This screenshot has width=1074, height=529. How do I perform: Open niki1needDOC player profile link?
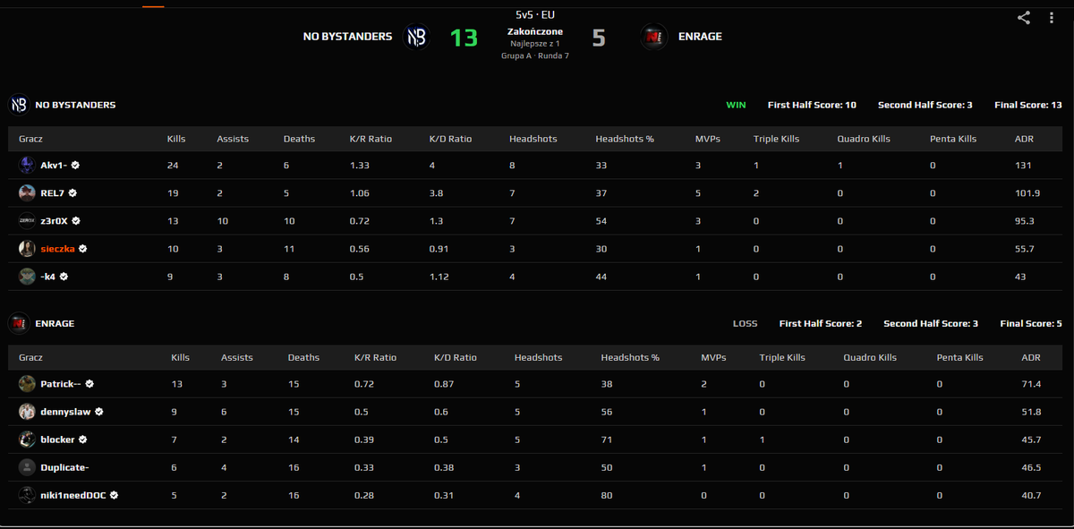pos(74,494)
